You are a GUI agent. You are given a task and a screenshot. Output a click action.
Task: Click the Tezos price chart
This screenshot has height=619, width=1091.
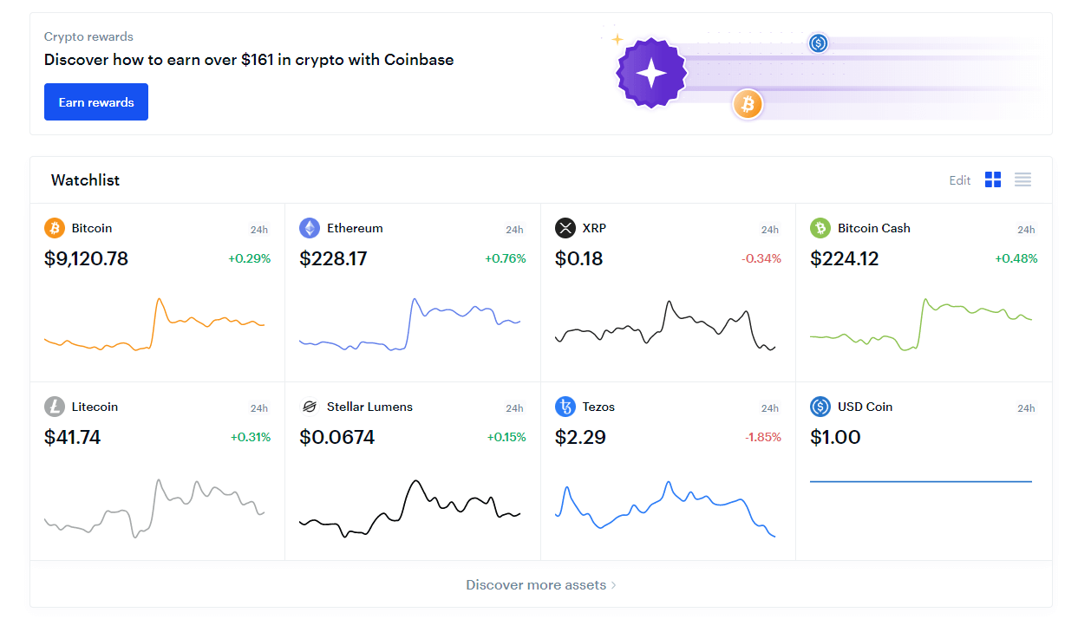665,510
